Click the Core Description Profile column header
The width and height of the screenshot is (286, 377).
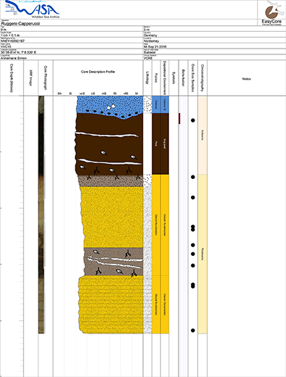[x=98, y=72]
